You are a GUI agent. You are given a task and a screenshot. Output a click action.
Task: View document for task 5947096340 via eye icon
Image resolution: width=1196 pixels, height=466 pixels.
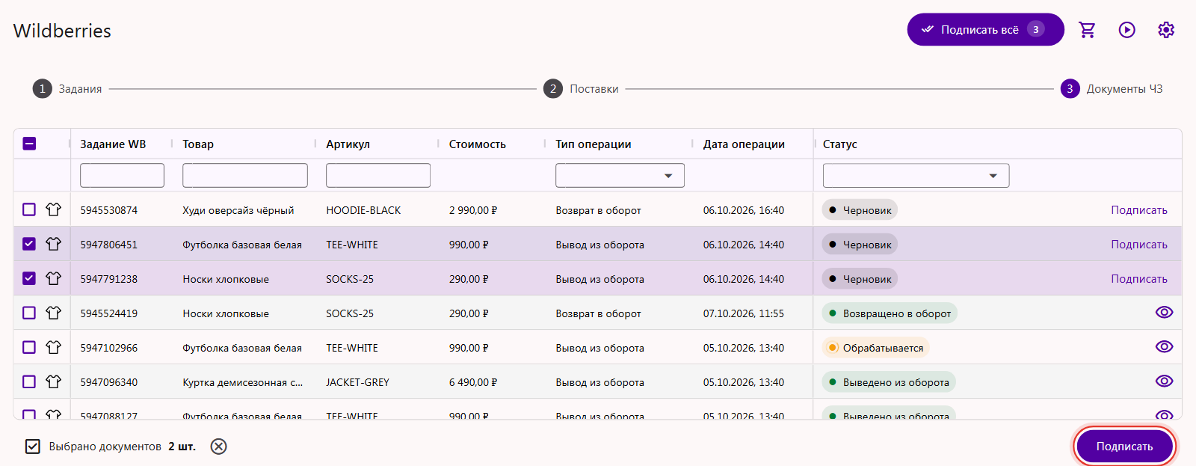(1164, 381)
